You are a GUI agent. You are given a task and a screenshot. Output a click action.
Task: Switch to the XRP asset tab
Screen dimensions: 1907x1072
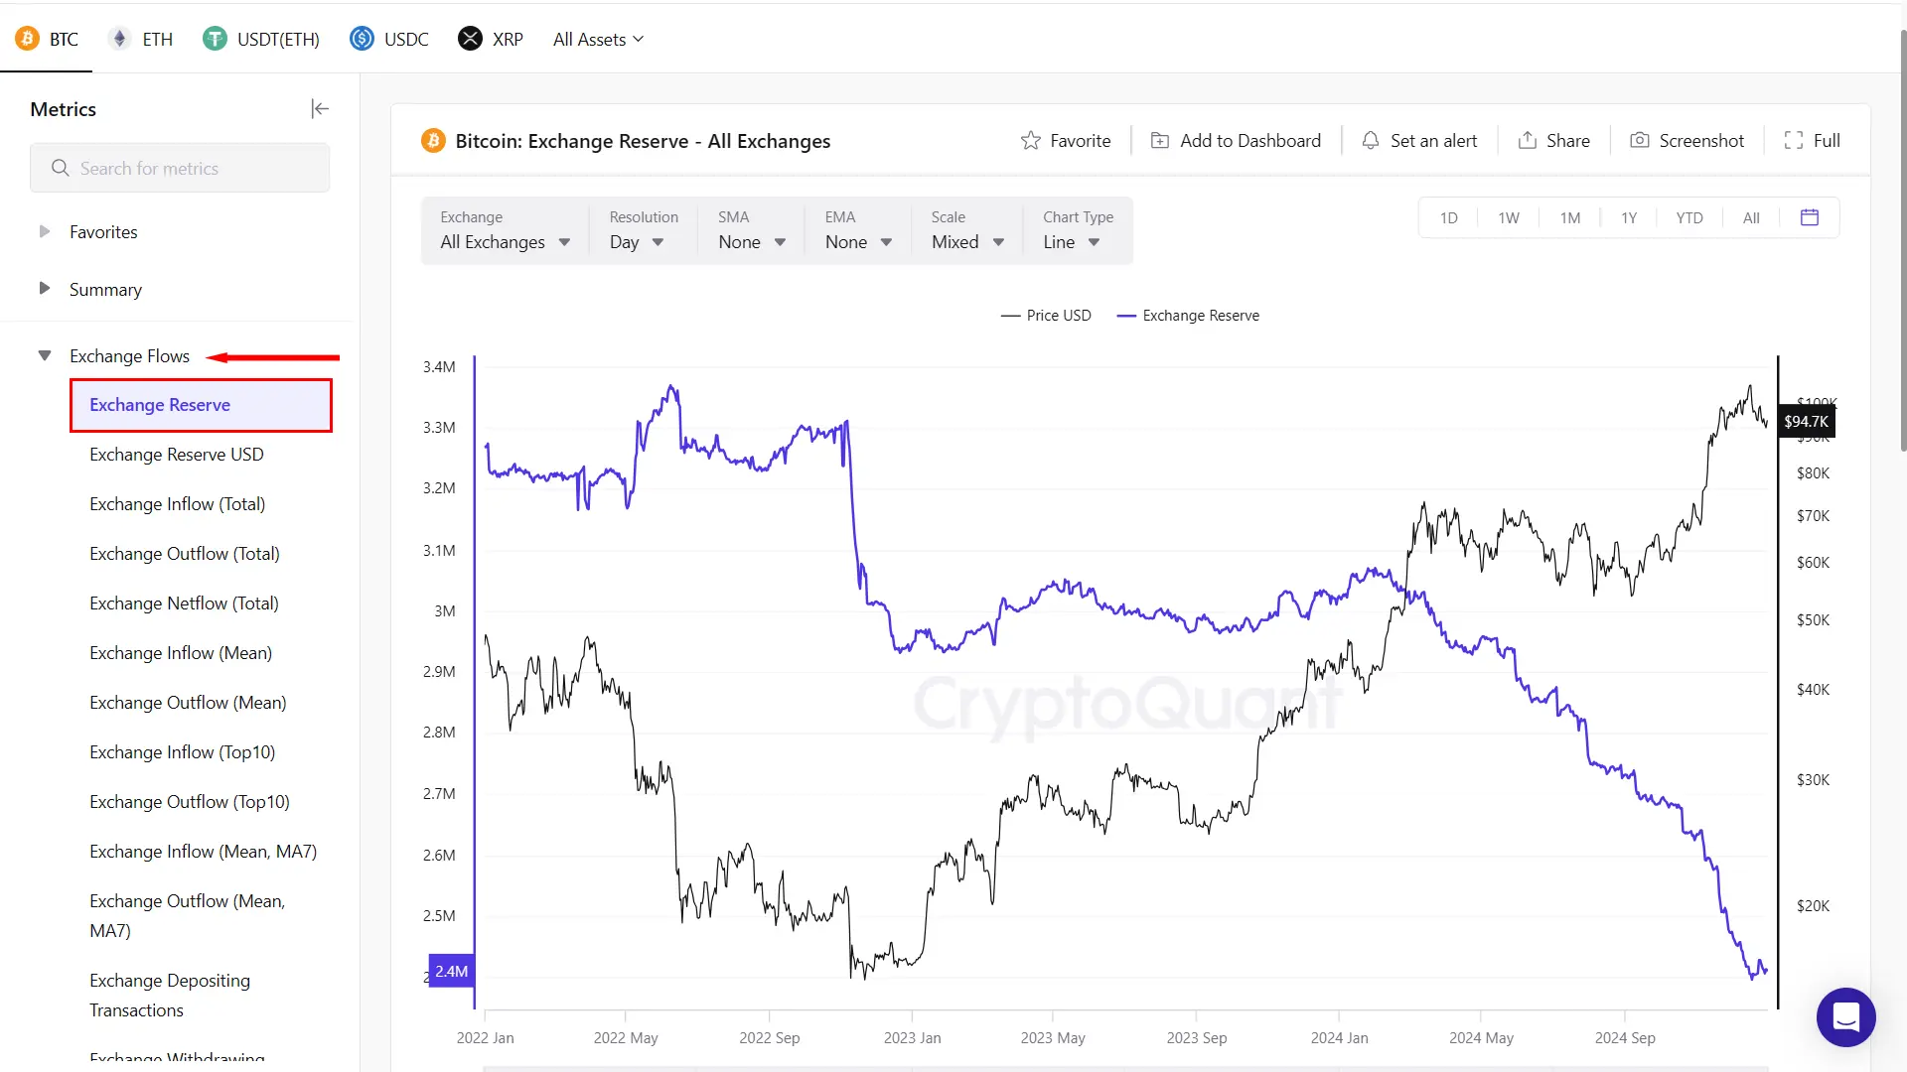click(x=491, y=40)
